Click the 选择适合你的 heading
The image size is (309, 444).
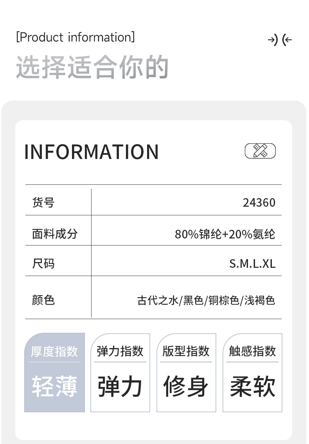point(92,67)
